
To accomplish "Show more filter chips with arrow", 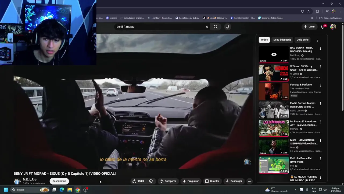I will pyautogui.click(x=318, y=41).
